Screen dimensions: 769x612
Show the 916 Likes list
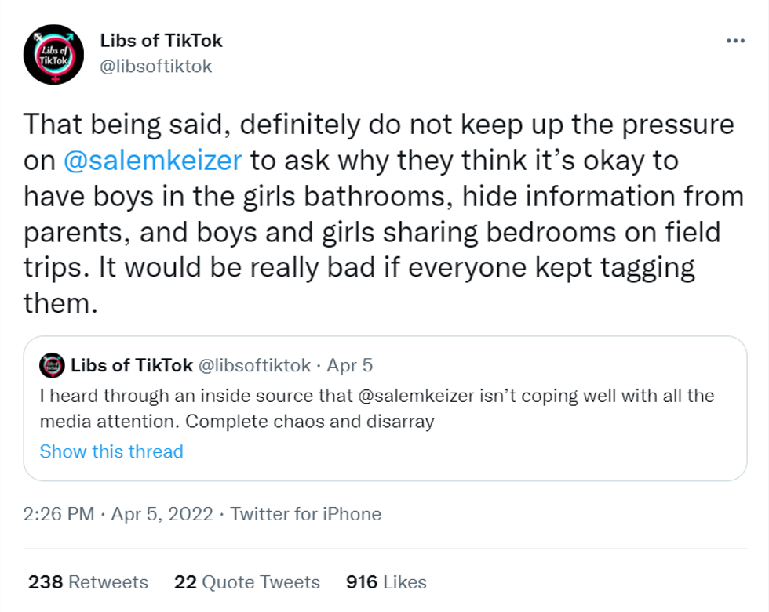(386, 582)
